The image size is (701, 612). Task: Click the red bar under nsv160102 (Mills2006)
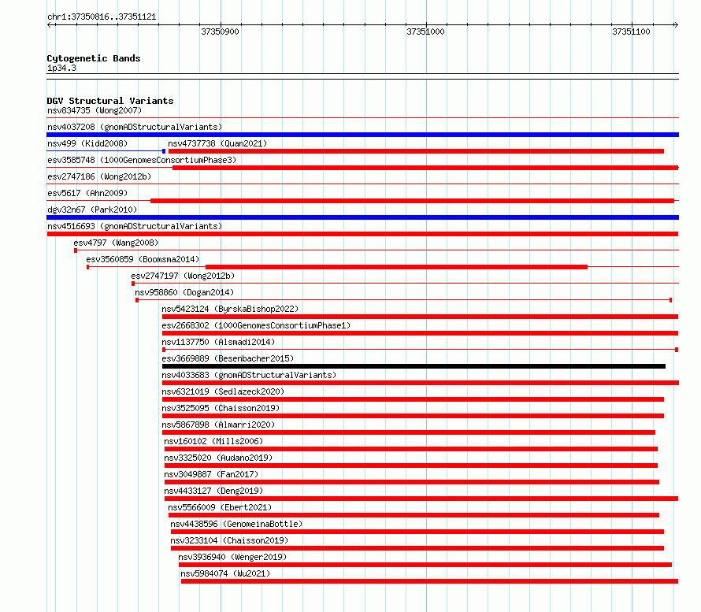click(x=411, y=449)
